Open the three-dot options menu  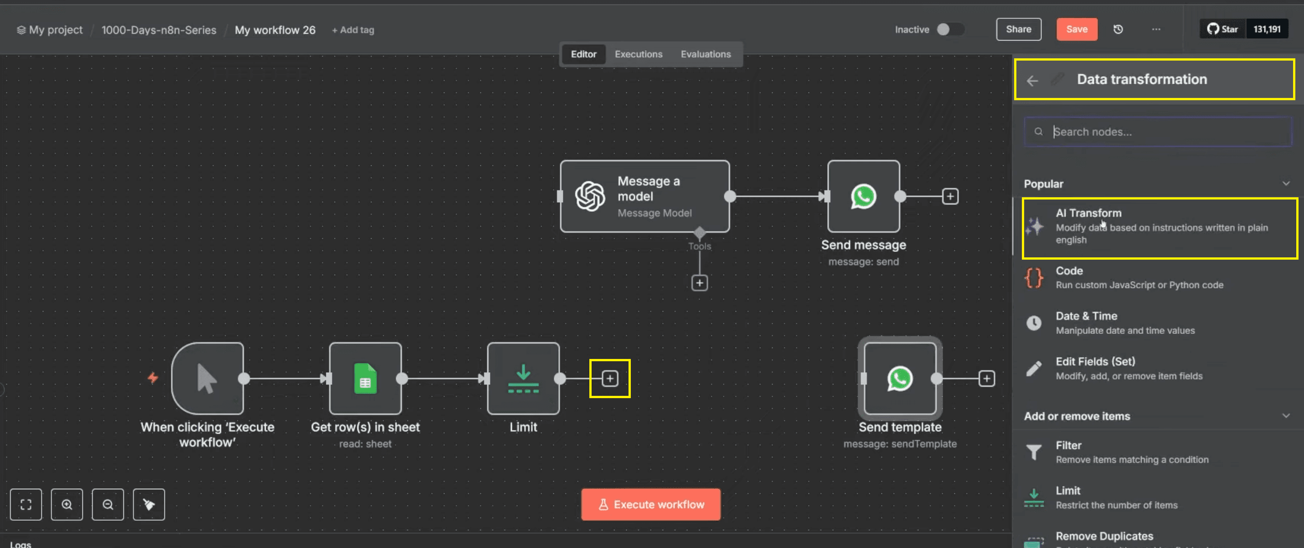(1156, 29)
